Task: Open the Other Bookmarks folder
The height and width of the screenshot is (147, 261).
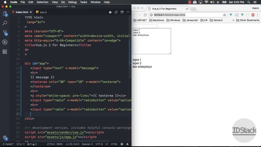Action: tap(248, 20)
